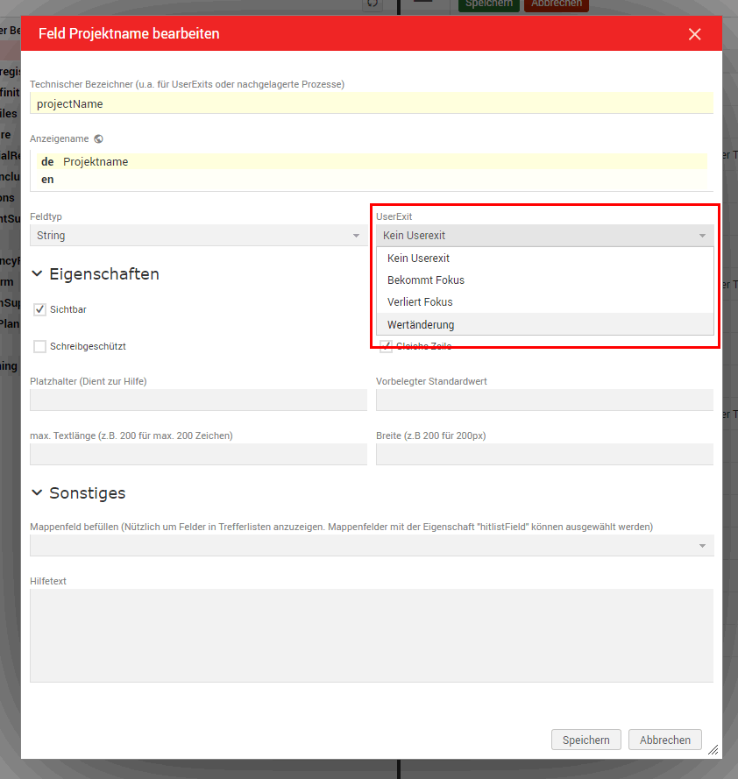Screen dimensions: 738x779
Task: Open the Mappenfeld befüllen dropdown
Action: tap(372, 546)
